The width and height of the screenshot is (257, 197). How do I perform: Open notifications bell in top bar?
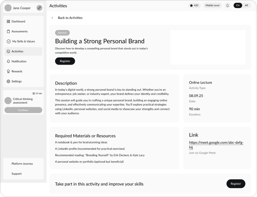227,5
